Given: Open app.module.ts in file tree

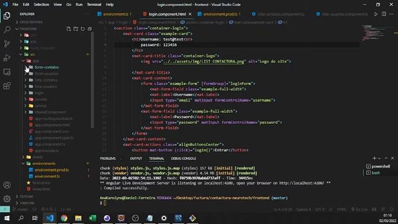Looking at the screenshot, I should pyautogui.click(x=47, y=151).
